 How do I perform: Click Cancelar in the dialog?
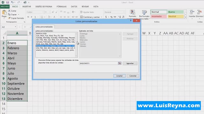(133, 76)
